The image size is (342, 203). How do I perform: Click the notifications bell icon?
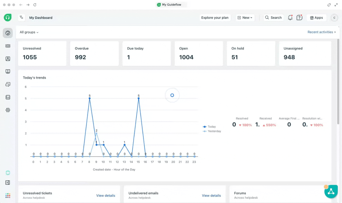(x=290, y=18)
